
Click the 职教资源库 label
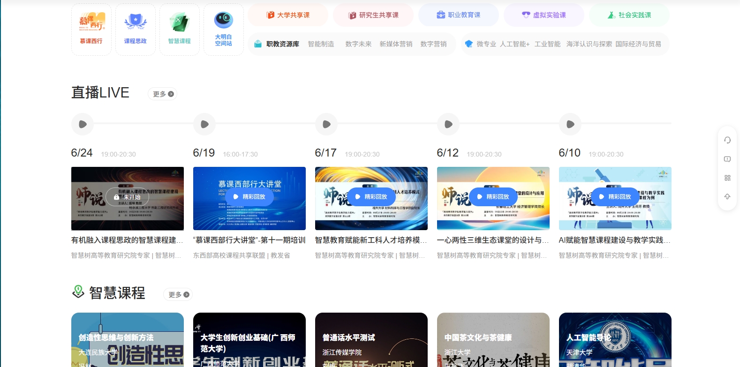click(282, 44)
